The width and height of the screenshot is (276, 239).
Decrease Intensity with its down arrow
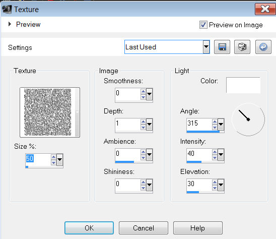click(x=215, y=158)
